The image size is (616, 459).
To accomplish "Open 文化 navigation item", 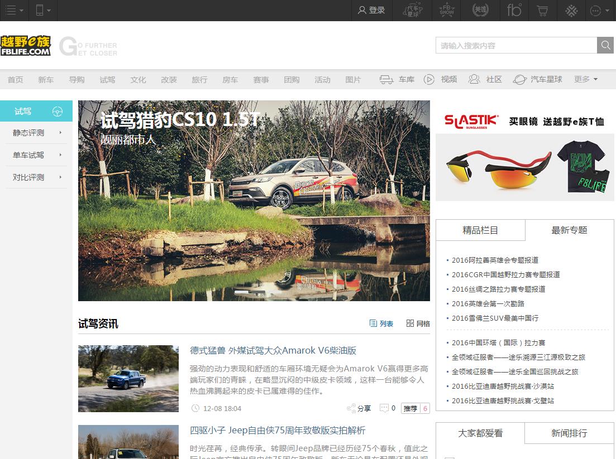I will coord(139,80).
